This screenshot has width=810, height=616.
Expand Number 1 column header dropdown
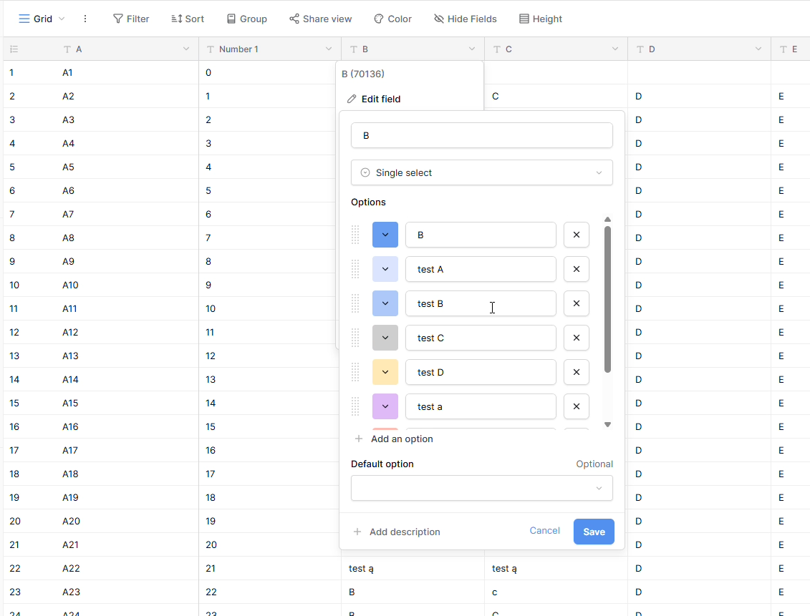(329, 49)
